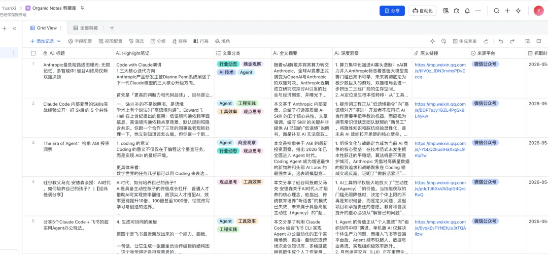Select the row 1 number cell
The height and width of the screenshot is (255, 548).
[x=33, y=64]
